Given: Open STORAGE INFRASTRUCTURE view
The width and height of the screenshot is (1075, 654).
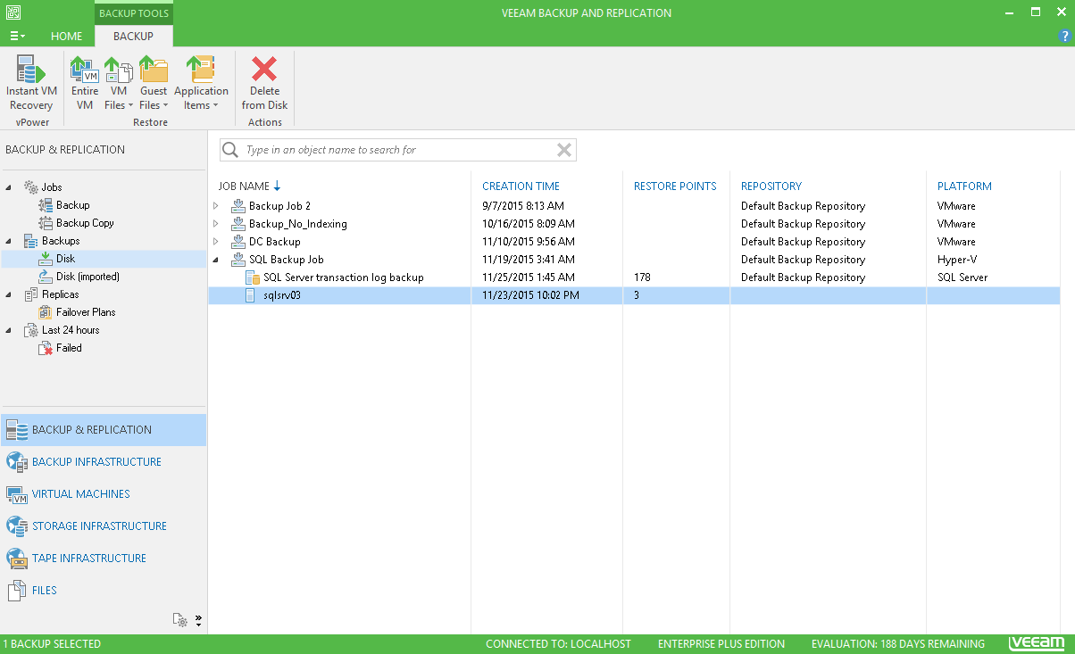Looking at the screenshot, I should 104,526.
